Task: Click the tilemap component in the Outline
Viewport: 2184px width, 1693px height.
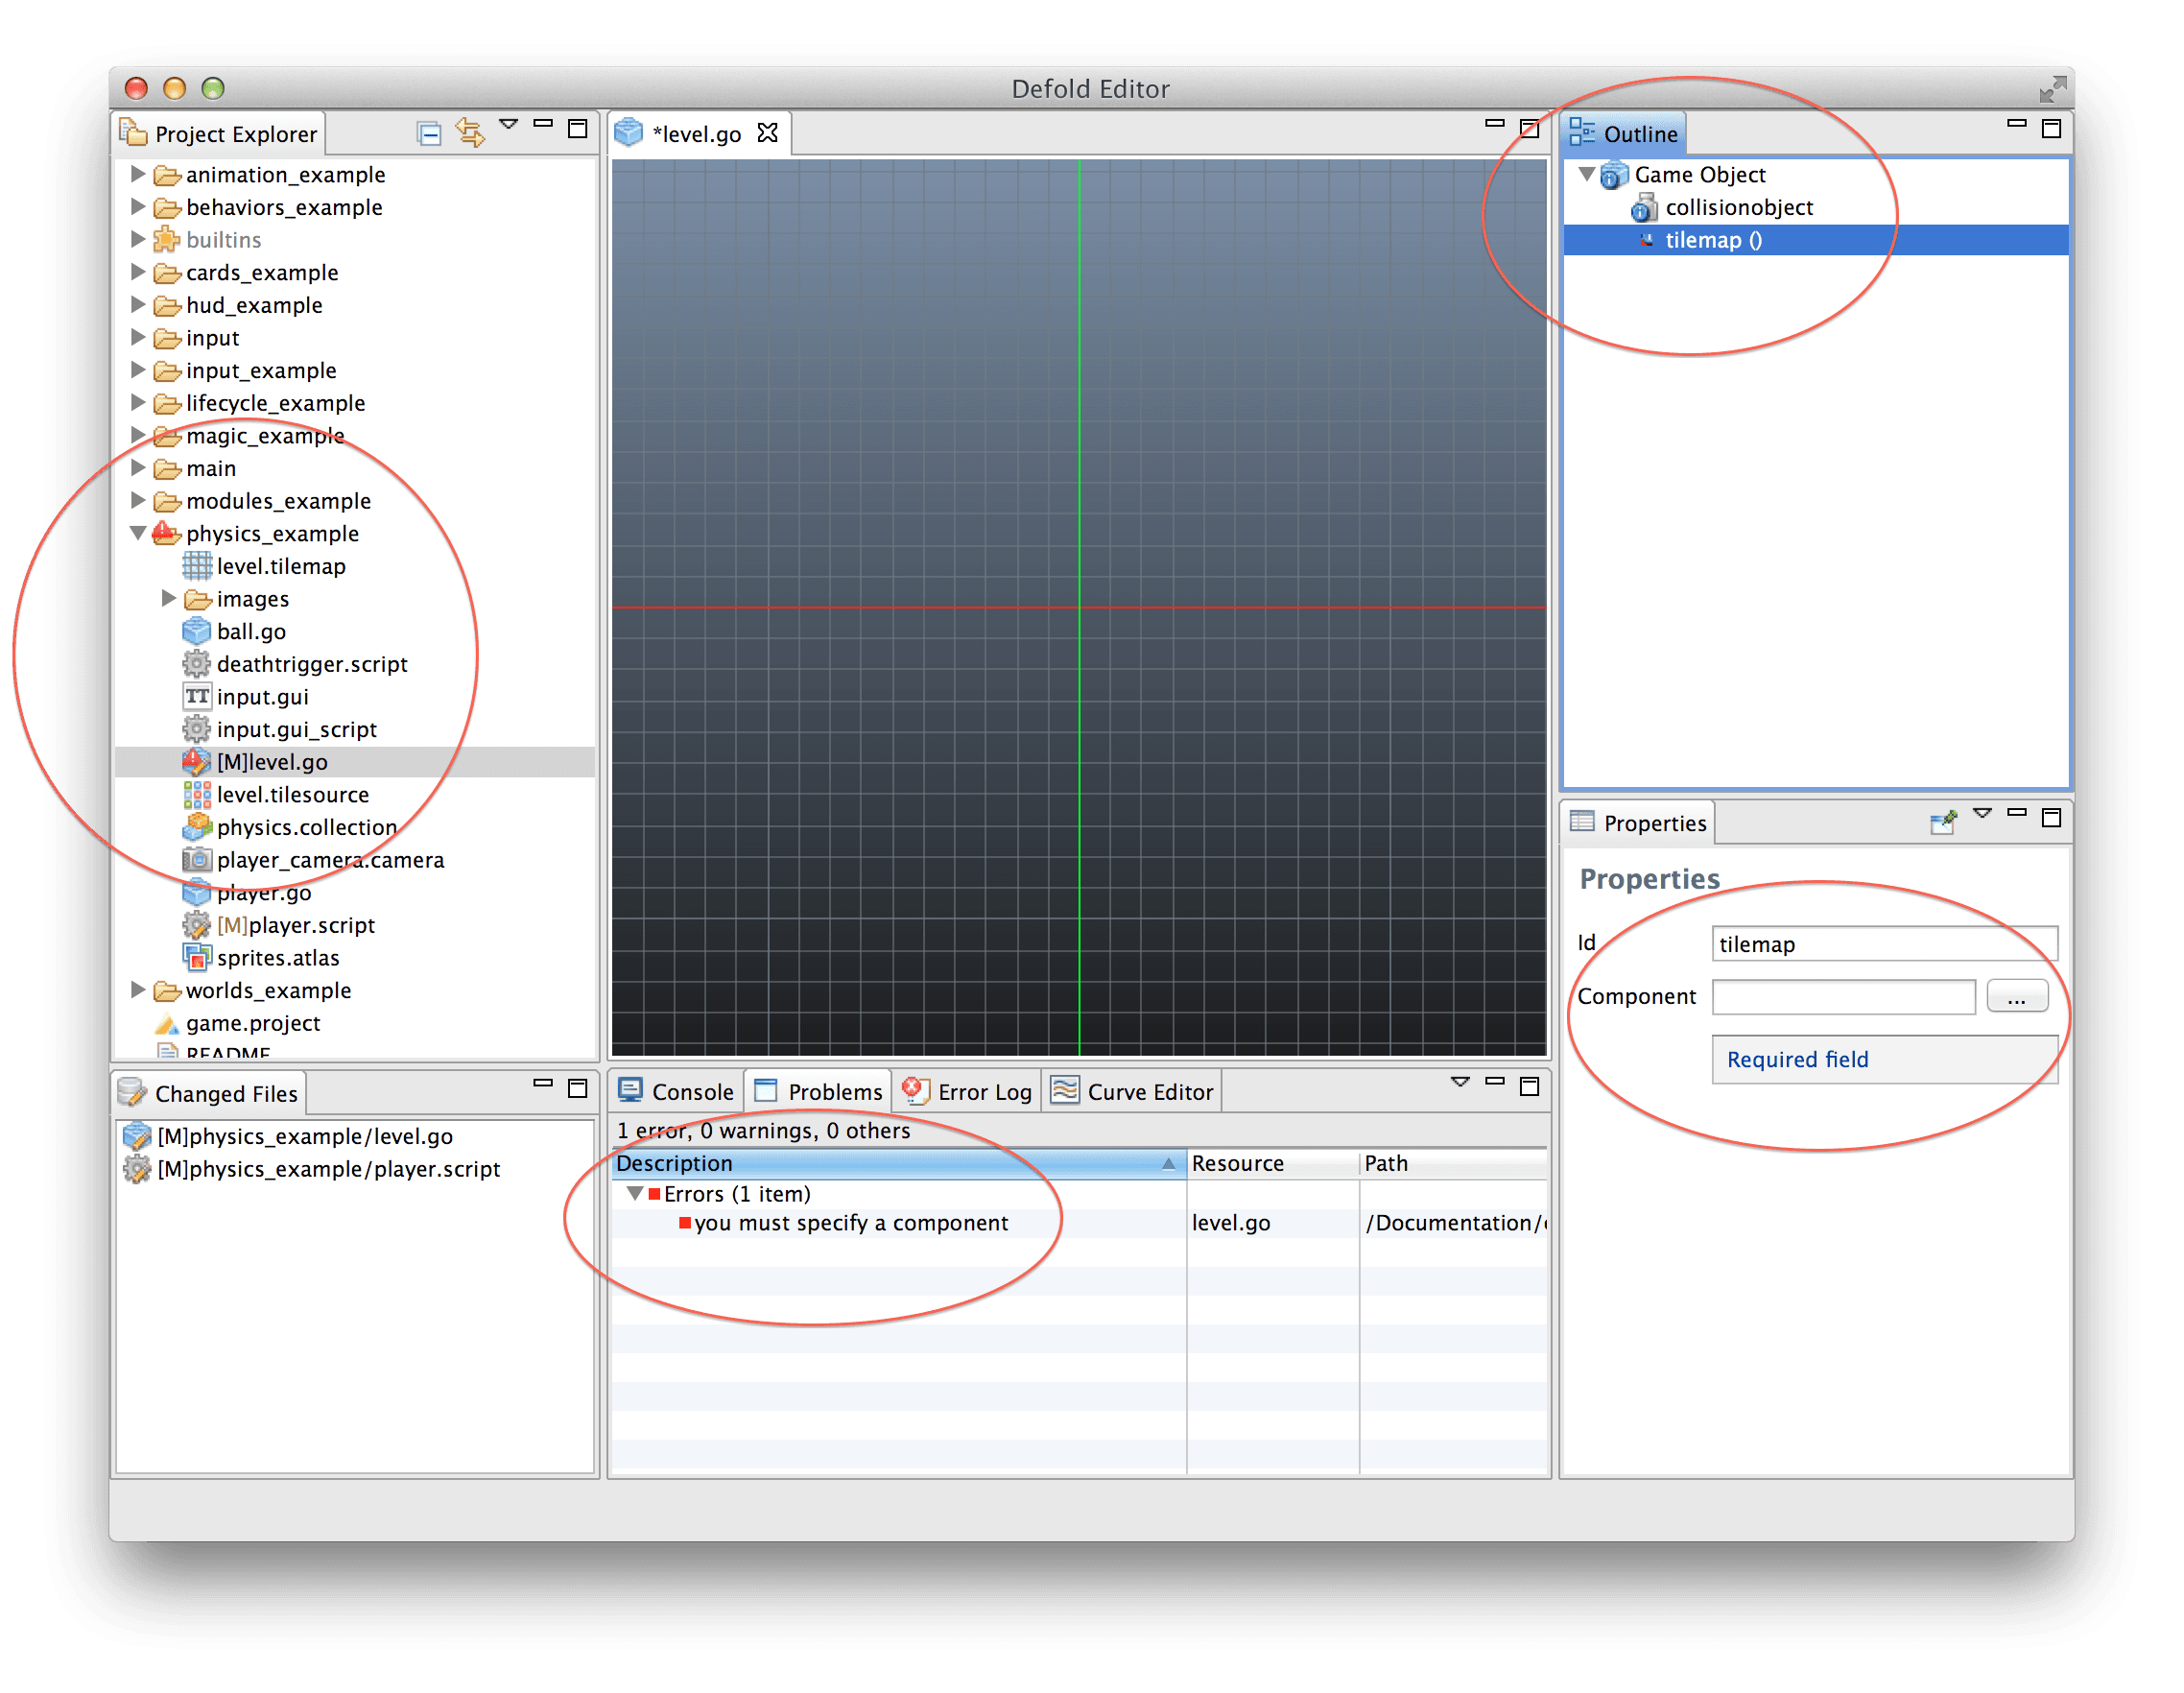Action: (1712, 240)
